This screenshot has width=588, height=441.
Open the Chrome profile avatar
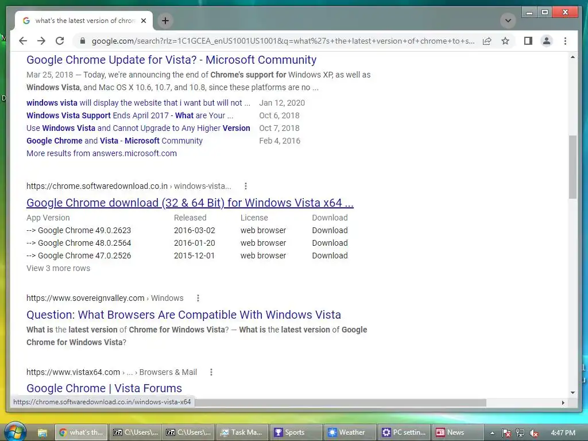(x=547, y=41)
